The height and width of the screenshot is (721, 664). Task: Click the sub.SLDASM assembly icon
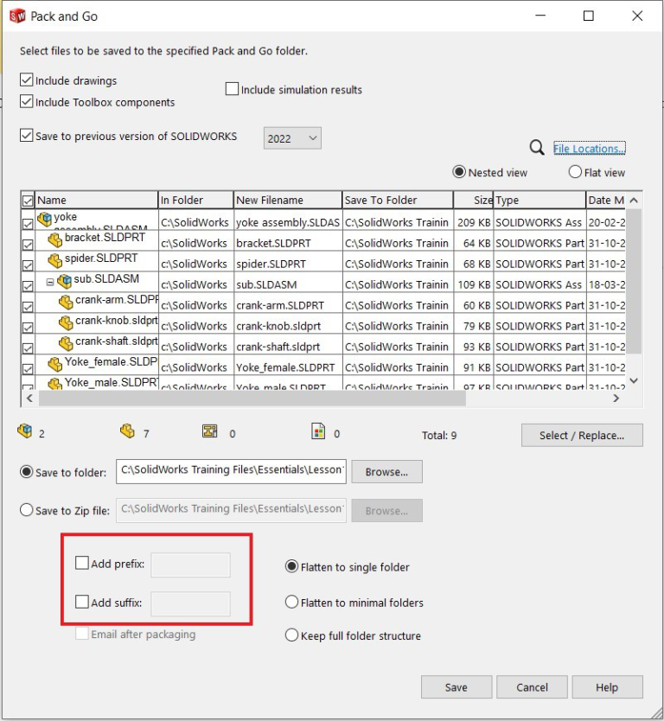(x=64, y=280)
